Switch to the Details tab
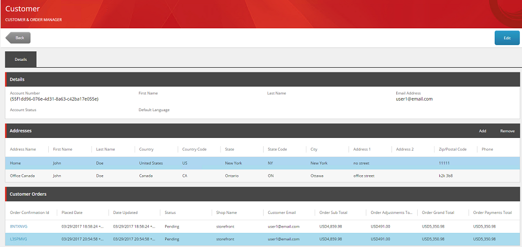The width and height of the screenshot is (522, 247). 21,60
